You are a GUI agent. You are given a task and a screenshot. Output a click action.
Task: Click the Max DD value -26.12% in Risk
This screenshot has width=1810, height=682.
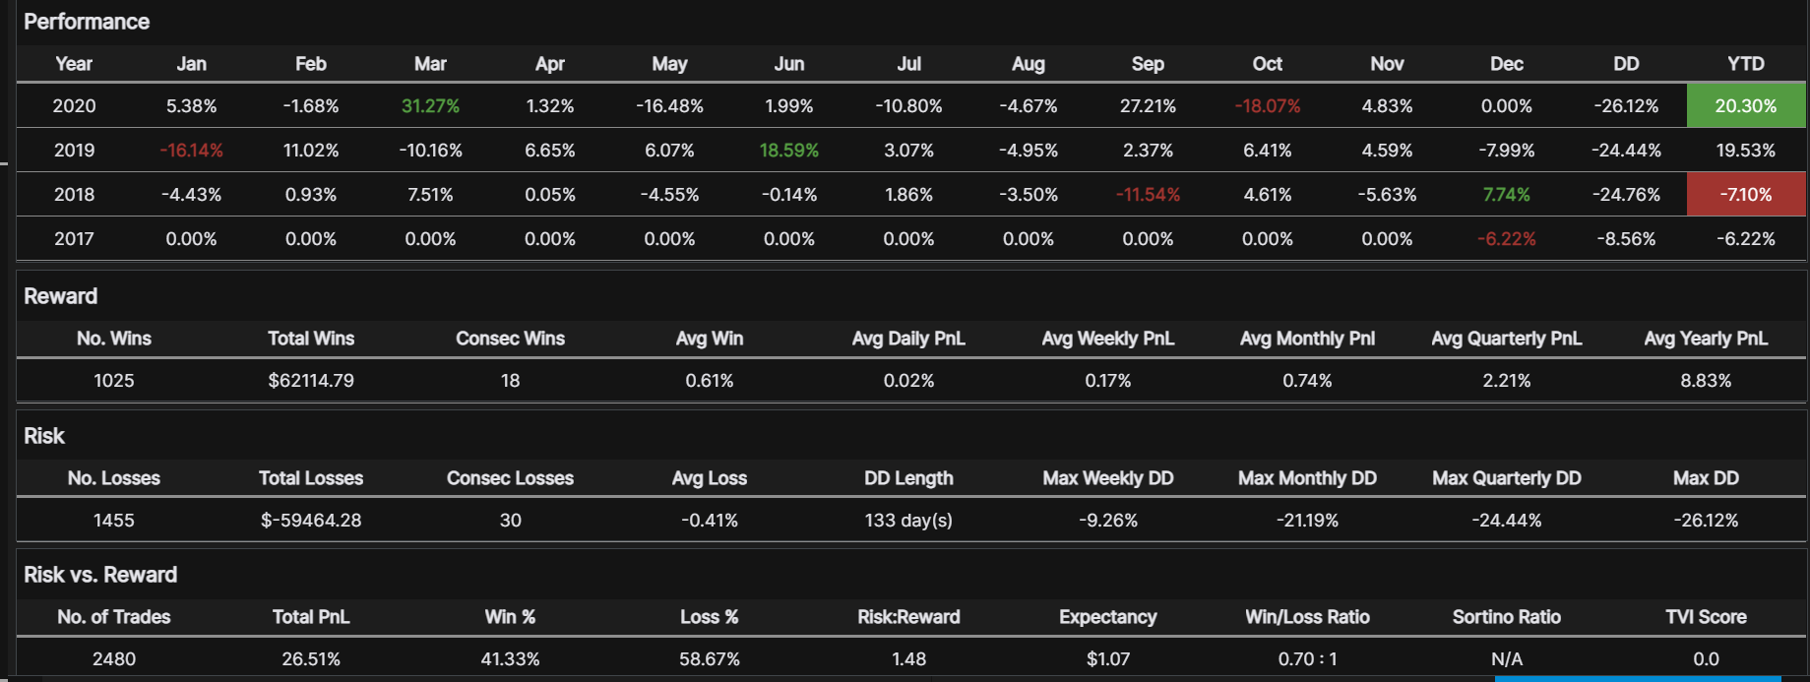[1706, 521]
